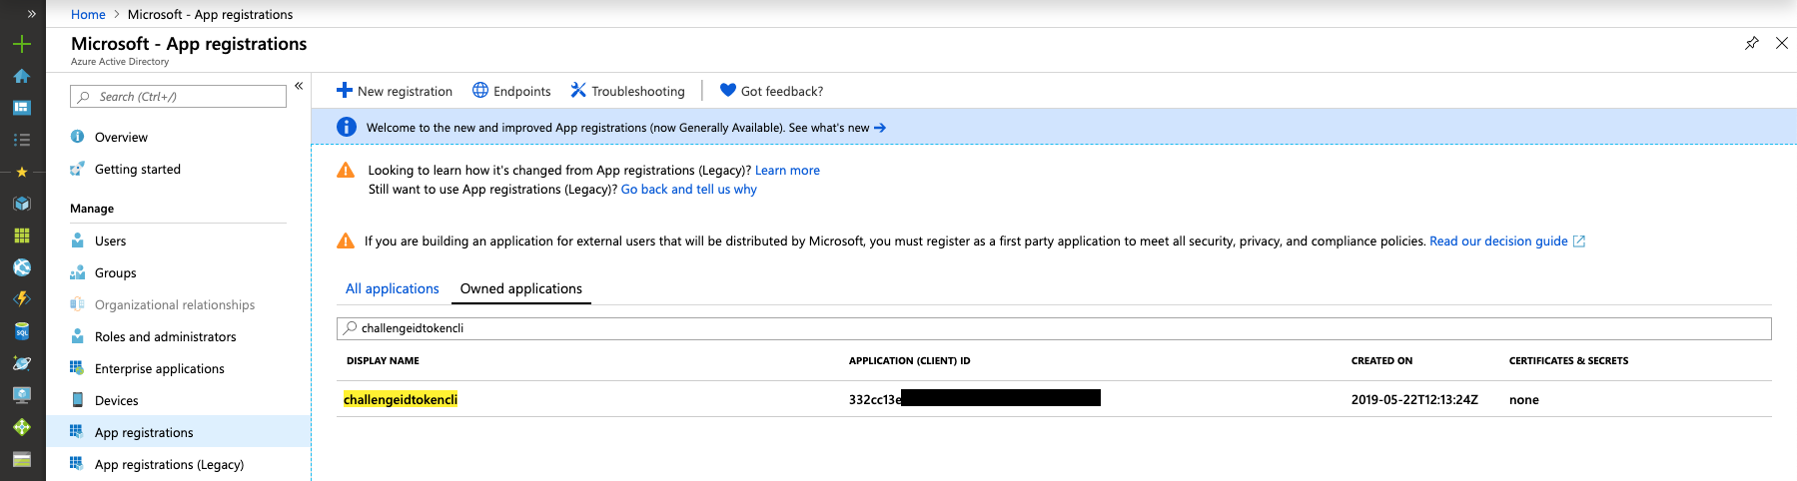Open the challengeidtokencli application
Viewport: 1797px width, 481px height.
401,399
